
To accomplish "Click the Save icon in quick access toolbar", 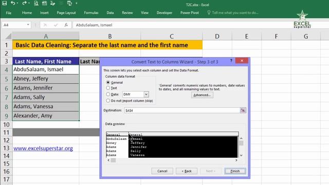I will (5, 3).
